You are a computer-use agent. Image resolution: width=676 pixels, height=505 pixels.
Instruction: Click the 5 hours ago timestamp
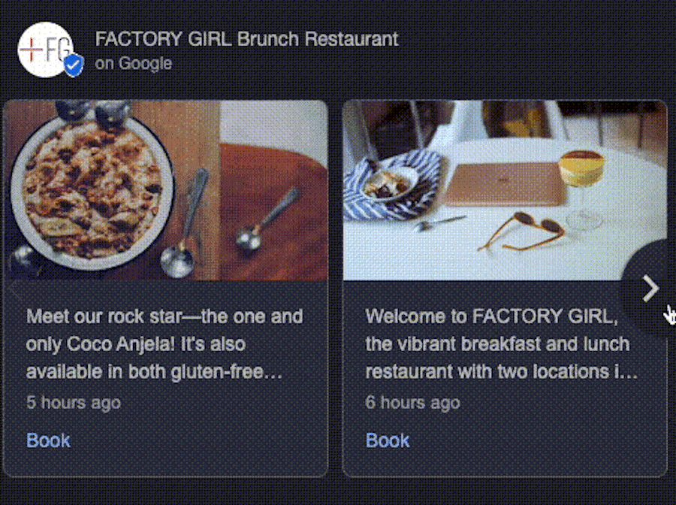tap(73, 403)
